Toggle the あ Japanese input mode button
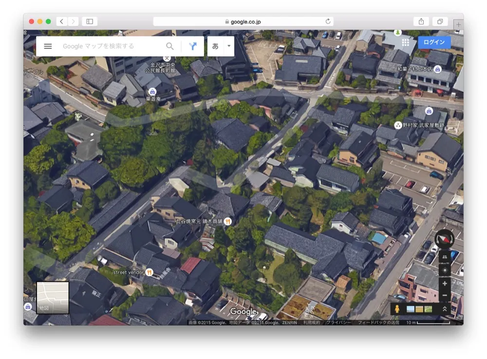 tap(215, 46)
